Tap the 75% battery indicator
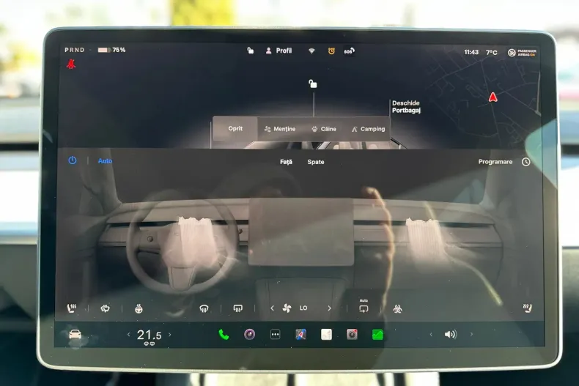This screenshot has width=579, height=386. click(x=111, y=50)
